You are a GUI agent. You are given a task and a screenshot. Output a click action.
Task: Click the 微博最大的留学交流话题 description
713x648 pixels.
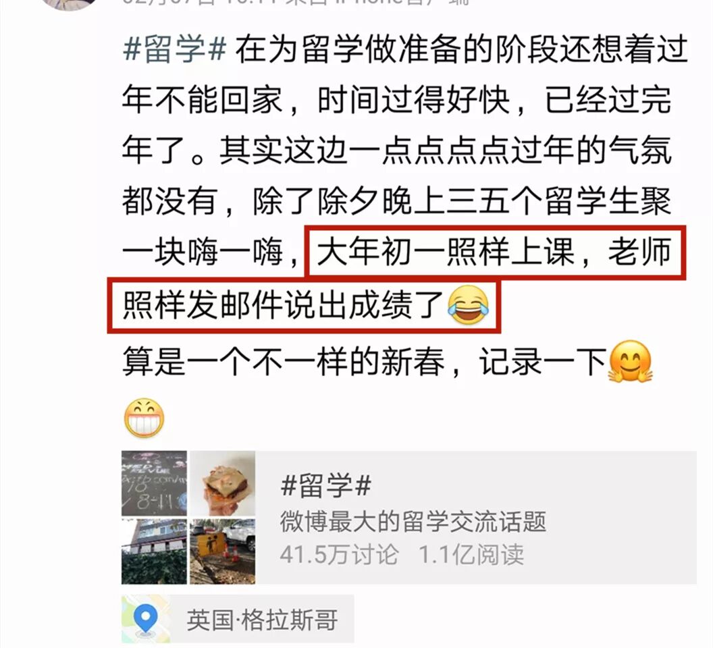pos(413,522)
